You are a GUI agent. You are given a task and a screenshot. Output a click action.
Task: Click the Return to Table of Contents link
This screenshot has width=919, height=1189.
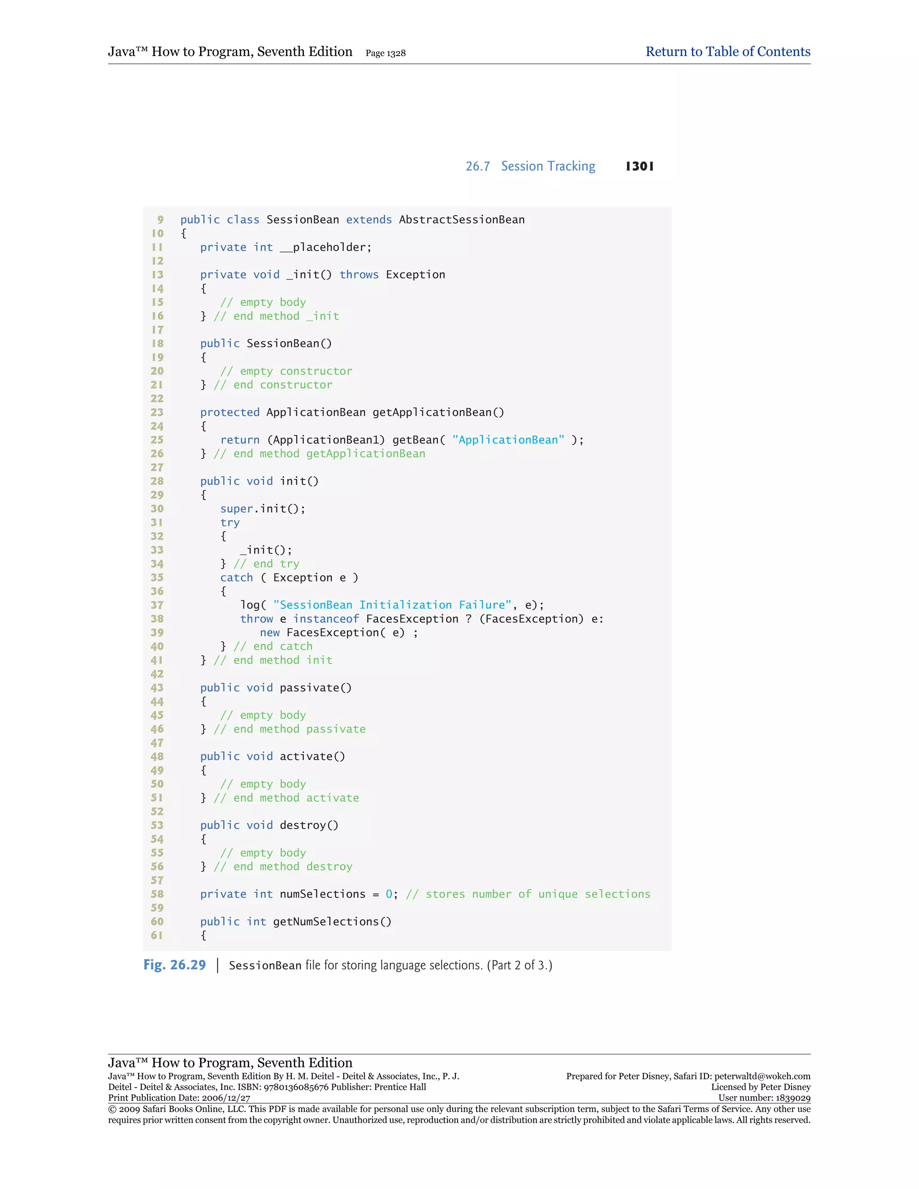tap(727, 52)
